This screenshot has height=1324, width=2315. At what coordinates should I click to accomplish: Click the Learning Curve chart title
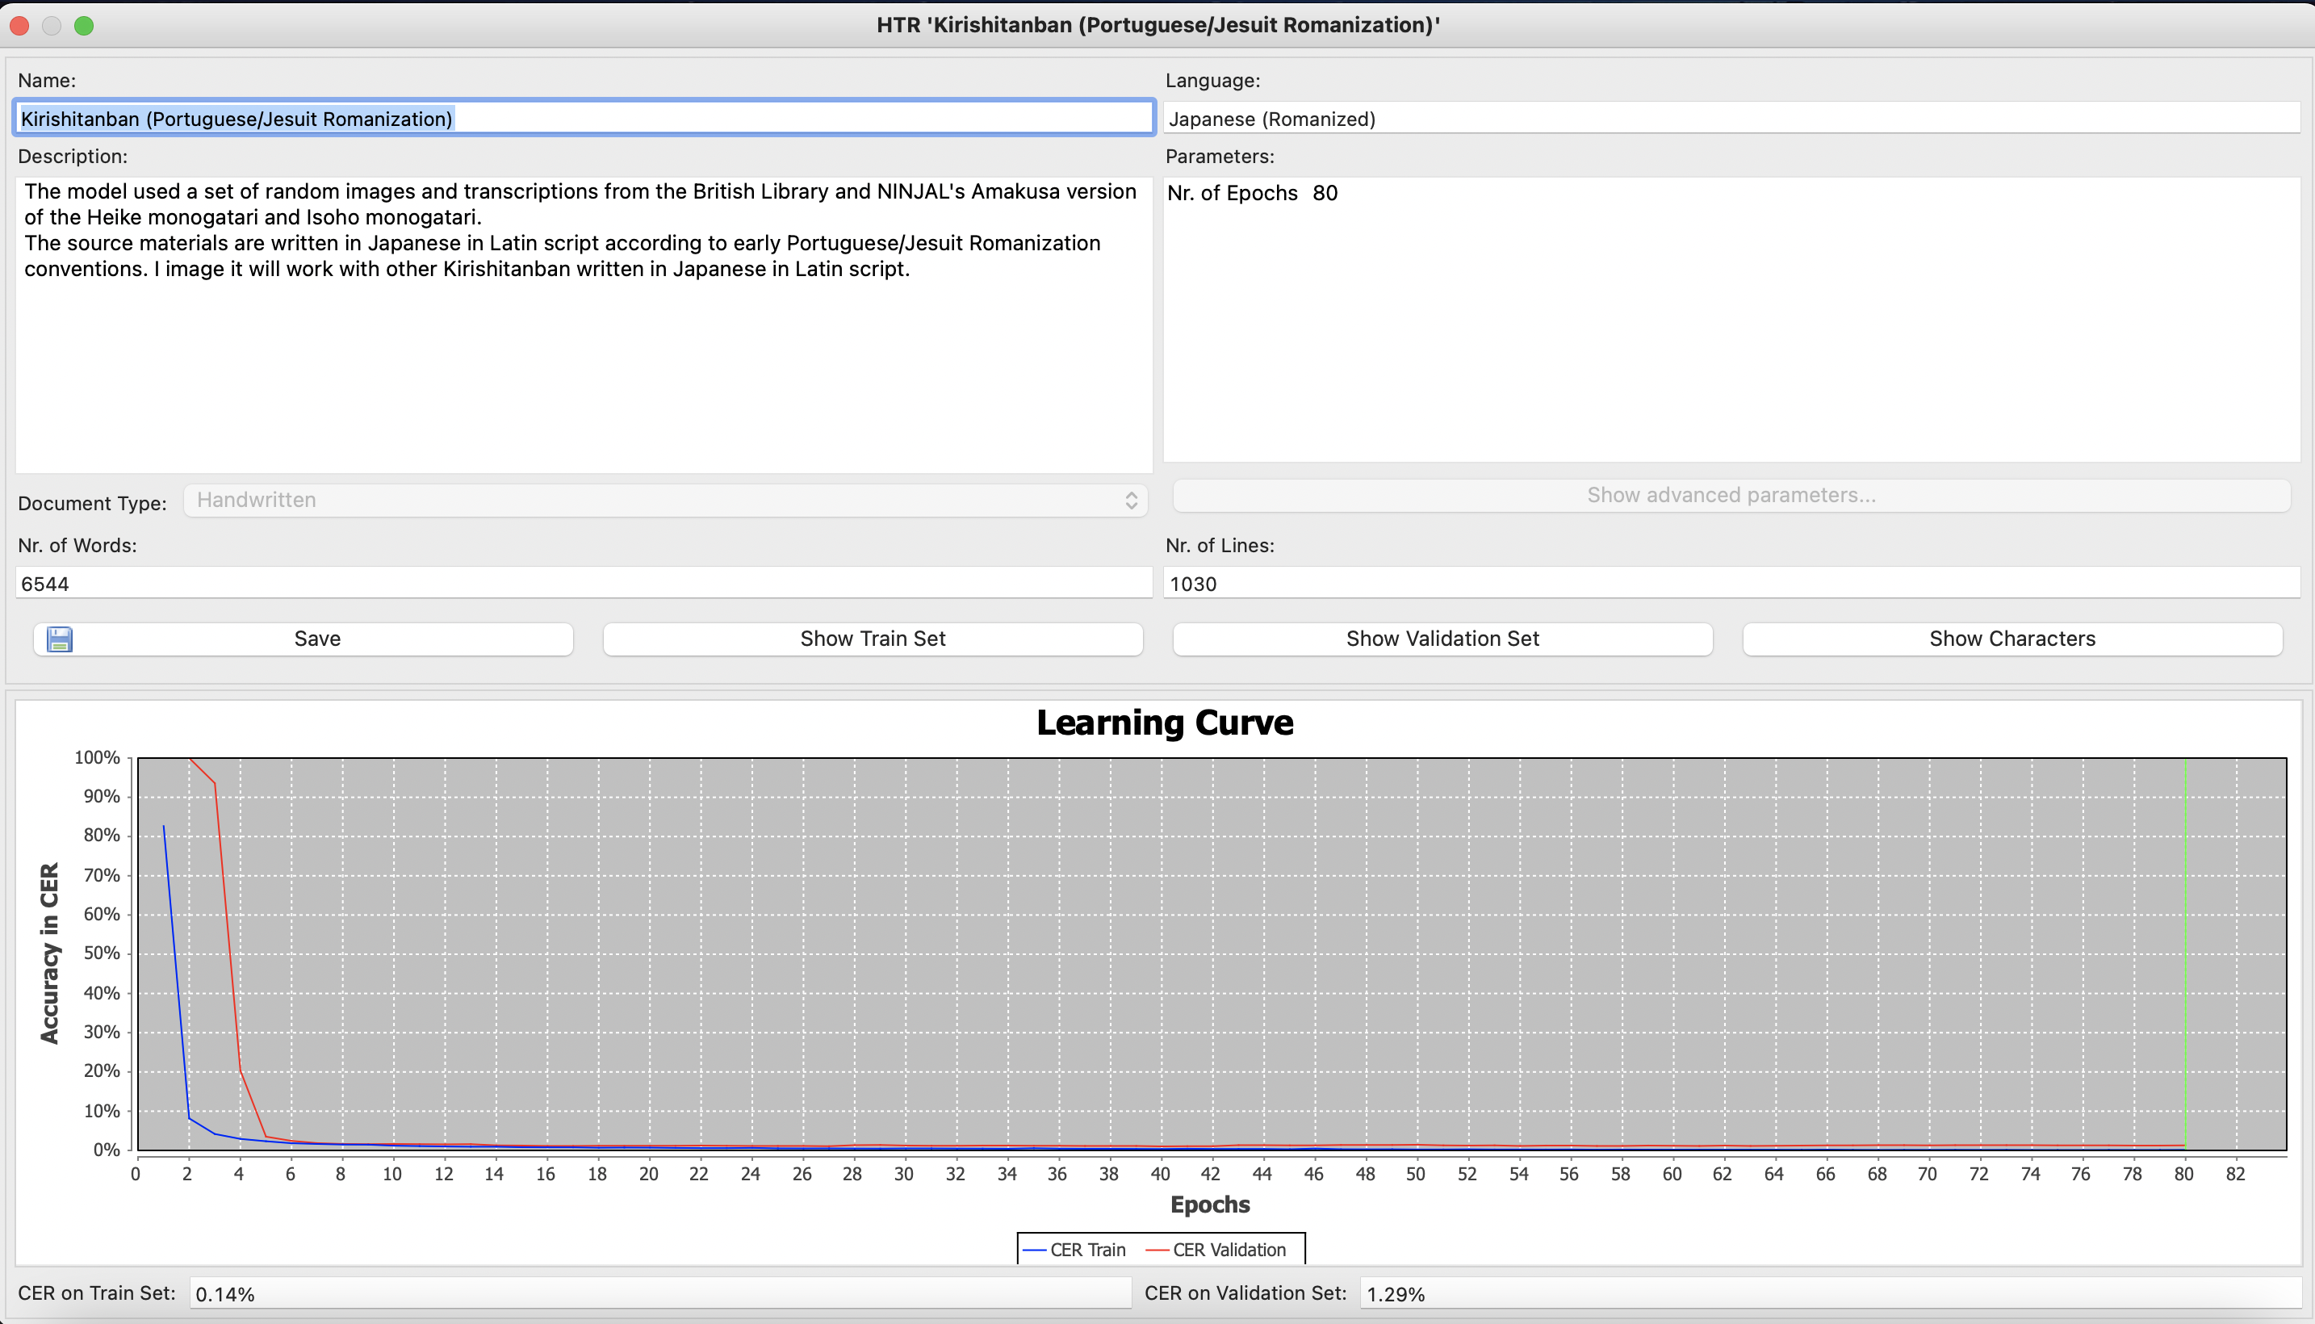click(1164, 723)
